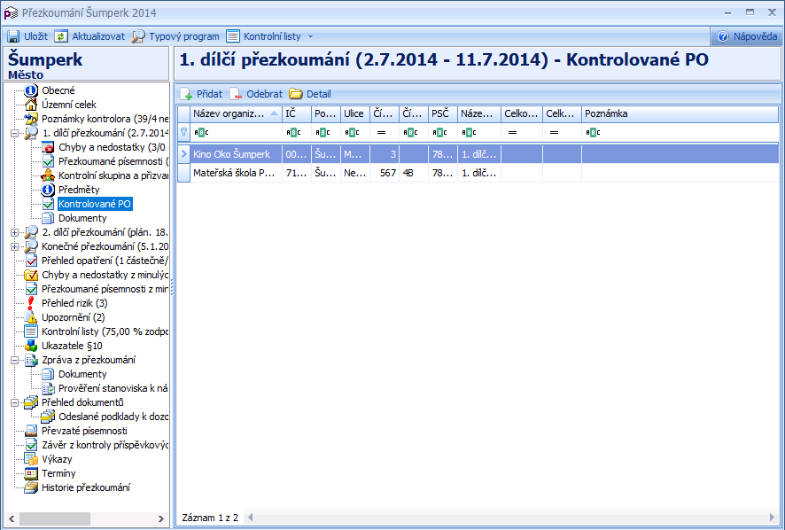The image size is (785, 530).
Task: Click the Přehled opatření icon
Action: [x=31, y=261]
